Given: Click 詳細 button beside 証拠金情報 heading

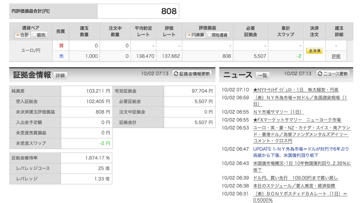Looking at the screenshot, I should (60, 75).
